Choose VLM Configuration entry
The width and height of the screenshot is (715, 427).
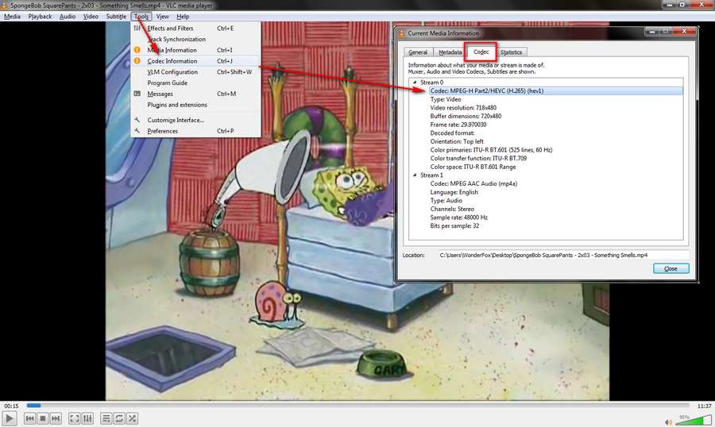click(195, 72)
